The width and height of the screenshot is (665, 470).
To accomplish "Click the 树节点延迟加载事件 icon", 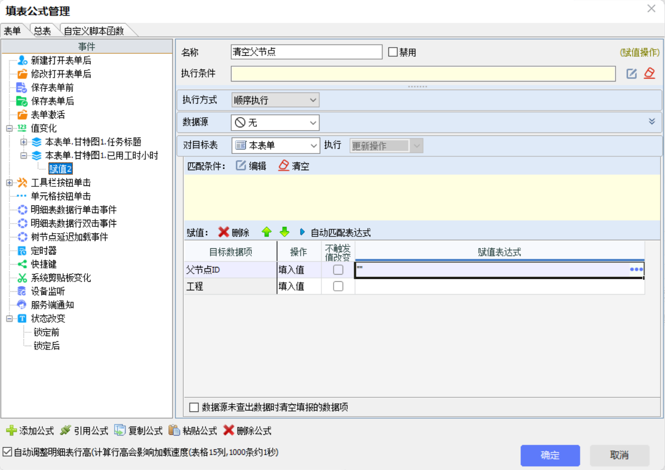I will 22,237.
